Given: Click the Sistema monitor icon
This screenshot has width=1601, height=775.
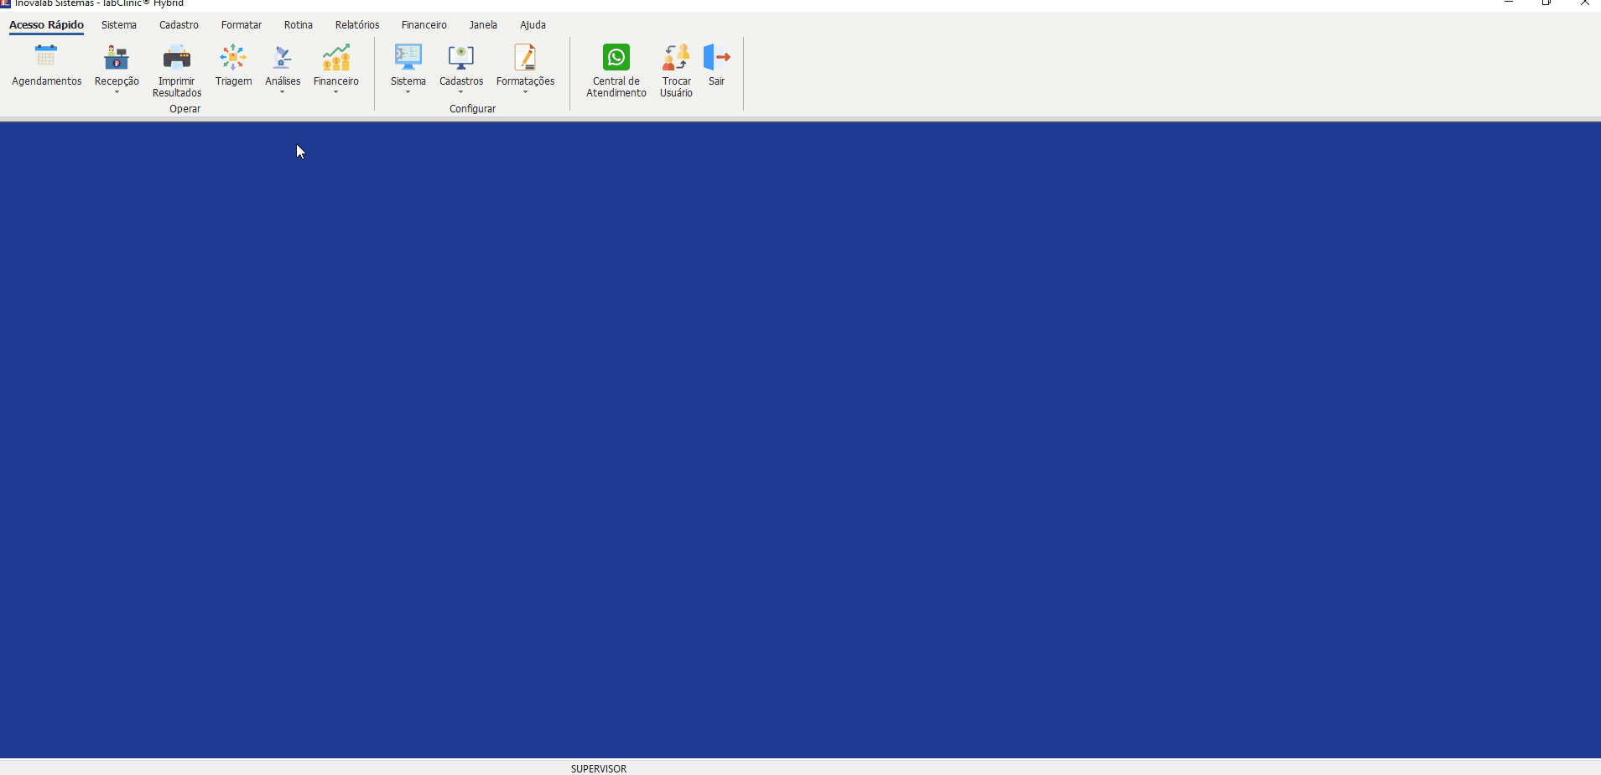Looking at the screenshot, I should tap(408, 57).
